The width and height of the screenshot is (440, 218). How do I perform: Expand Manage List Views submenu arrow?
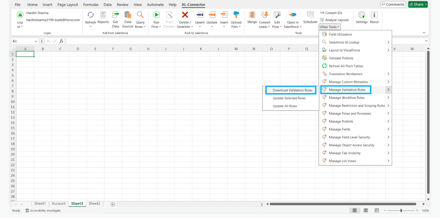388,161
